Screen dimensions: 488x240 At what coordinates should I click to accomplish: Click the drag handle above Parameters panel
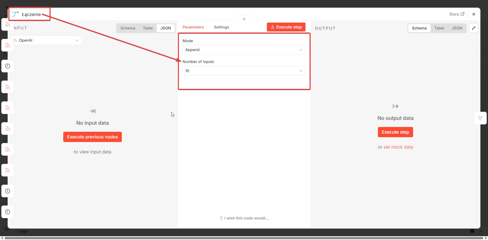[x=244, y=19]
